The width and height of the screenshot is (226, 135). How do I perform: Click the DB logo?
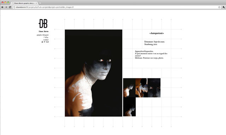43,24
